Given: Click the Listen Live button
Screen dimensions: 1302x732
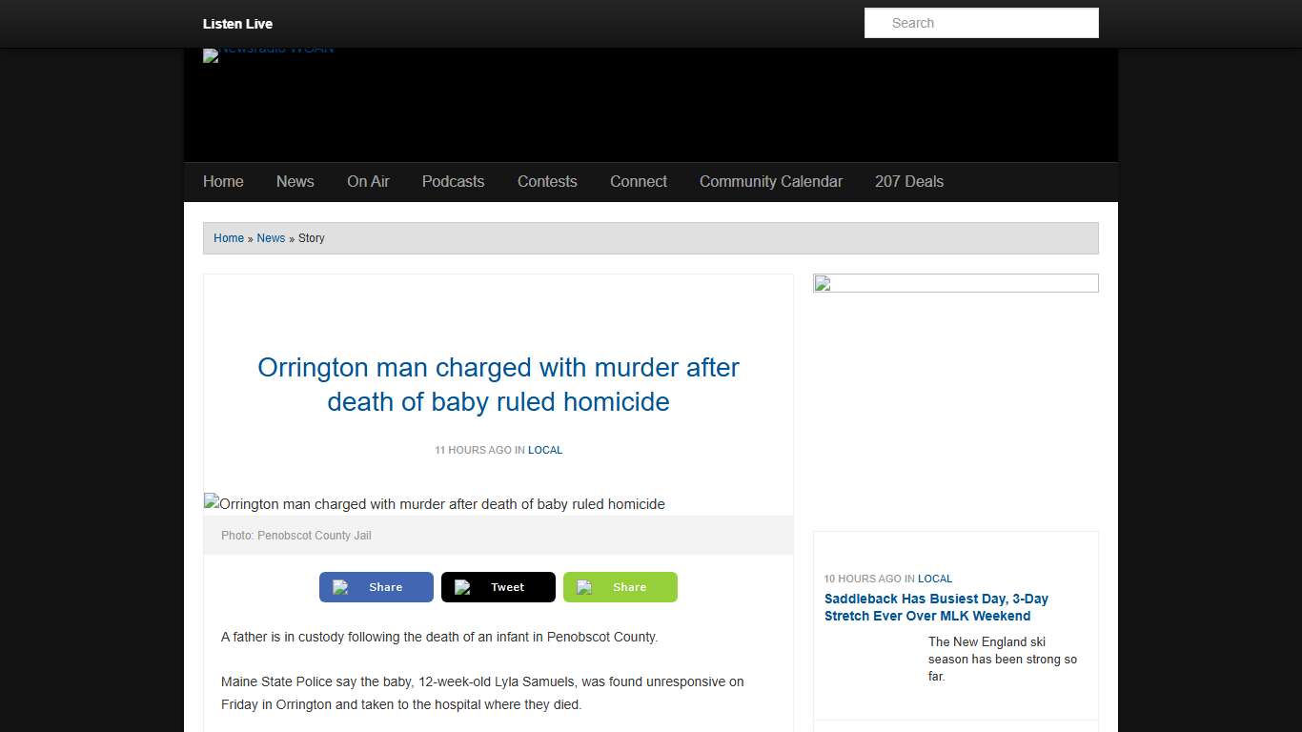Looking at the screenshot, I should coord(237,23).
